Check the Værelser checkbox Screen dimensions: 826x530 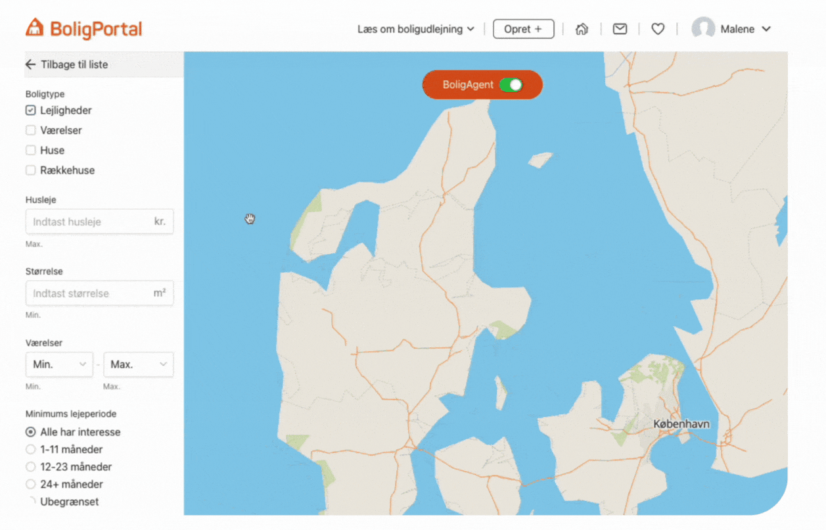30,130
